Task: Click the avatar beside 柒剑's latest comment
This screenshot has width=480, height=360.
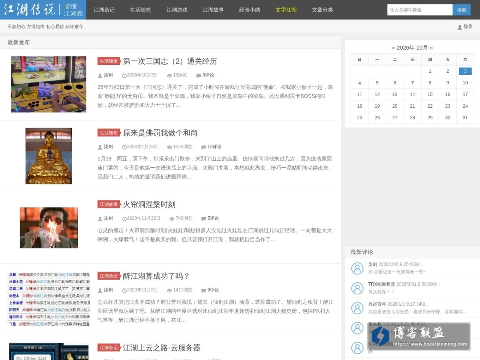Action: pos(357,268)
